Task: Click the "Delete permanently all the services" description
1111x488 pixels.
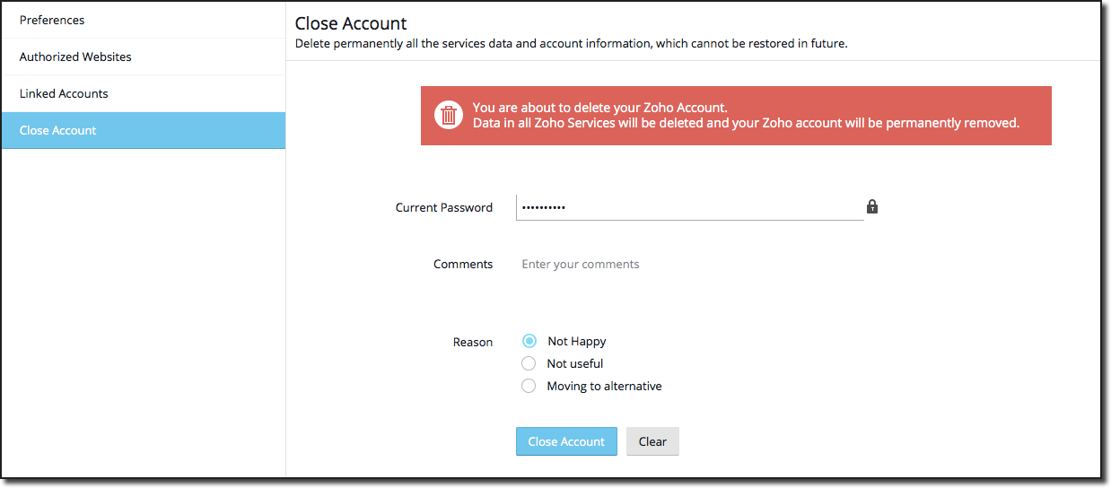Action: 571,43
